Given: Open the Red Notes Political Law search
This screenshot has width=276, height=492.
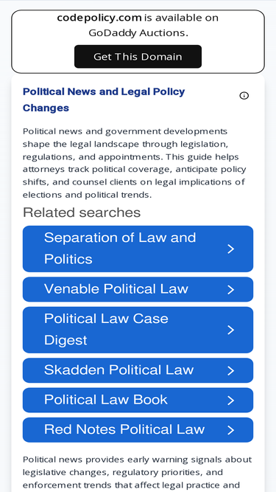Looking at the screenshot, I should coord(138,430).
